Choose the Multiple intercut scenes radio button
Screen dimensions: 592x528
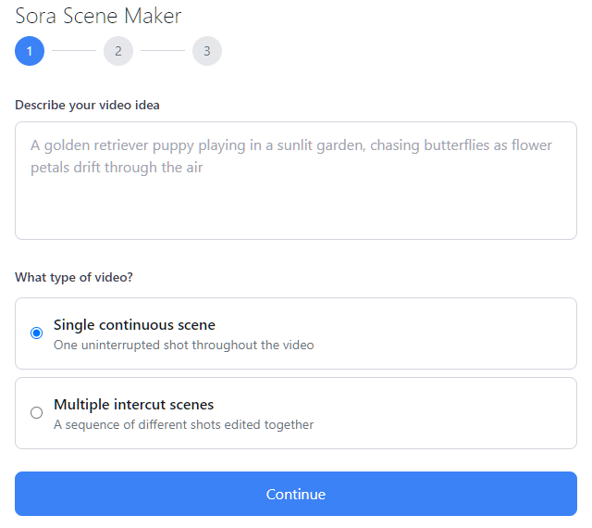coord(37,413)
